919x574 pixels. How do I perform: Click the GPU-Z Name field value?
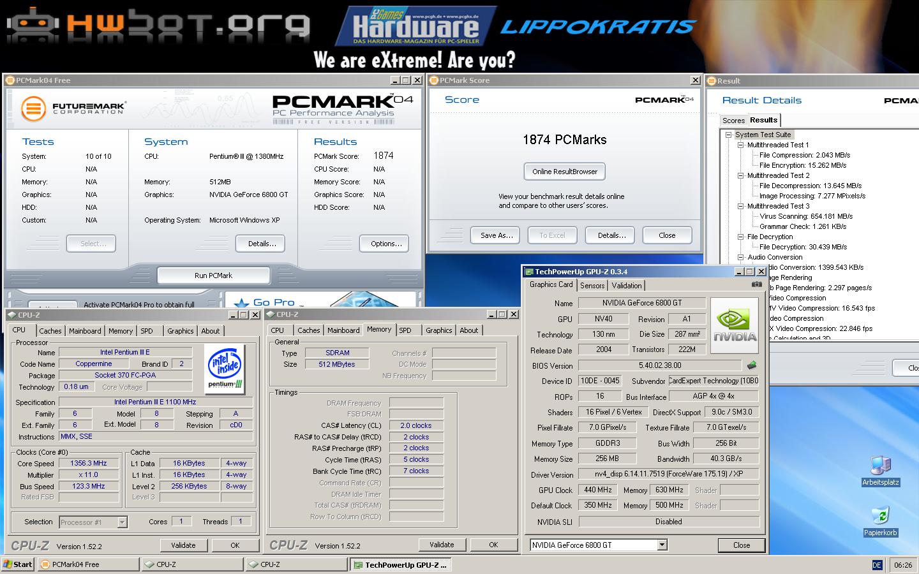coord(642,303)
